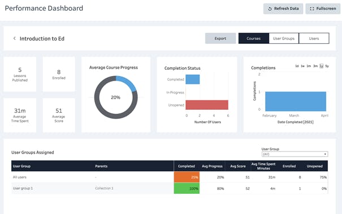Switch to the Users tab

[314, 38]
